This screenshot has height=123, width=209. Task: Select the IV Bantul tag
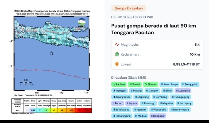point(134,84)
